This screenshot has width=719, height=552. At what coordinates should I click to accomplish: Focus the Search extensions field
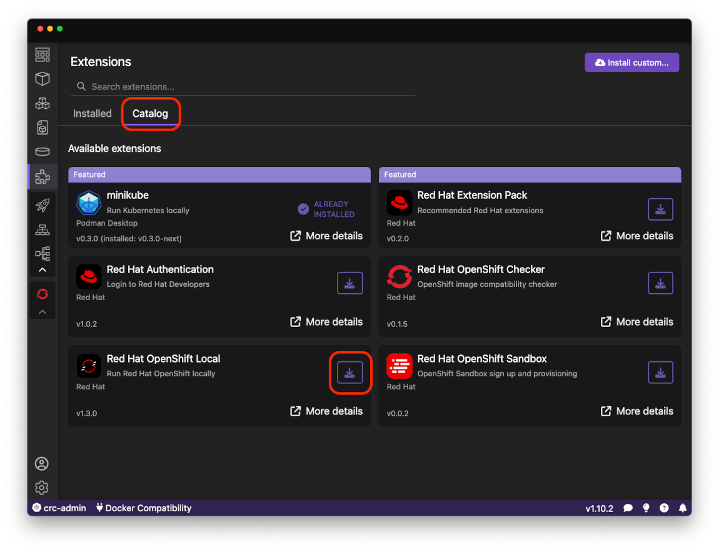(243, 87)
